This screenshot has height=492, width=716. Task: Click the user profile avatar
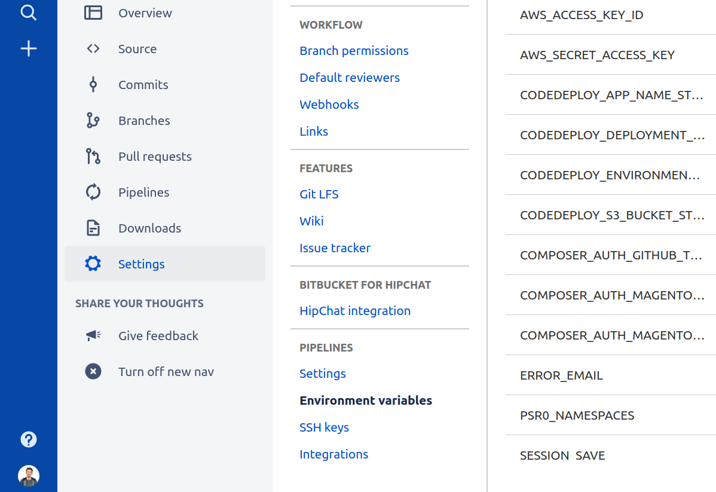coord(29,476)
